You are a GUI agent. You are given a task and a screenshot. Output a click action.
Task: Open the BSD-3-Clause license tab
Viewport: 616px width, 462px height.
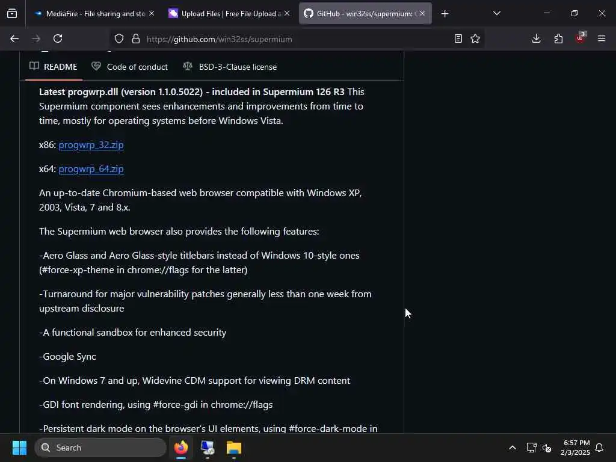point(230,67)
